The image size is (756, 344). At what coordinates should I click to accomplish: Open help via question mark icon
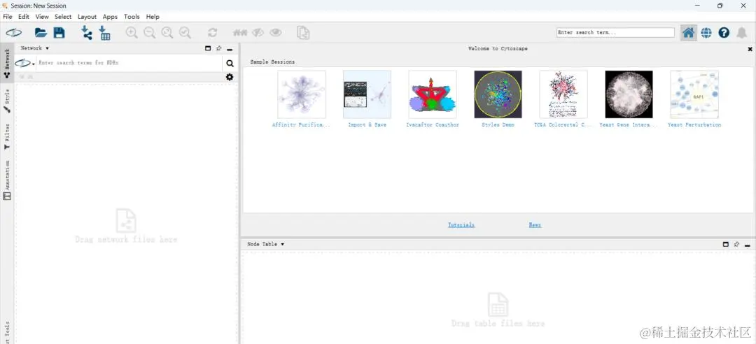pos(724,33)
